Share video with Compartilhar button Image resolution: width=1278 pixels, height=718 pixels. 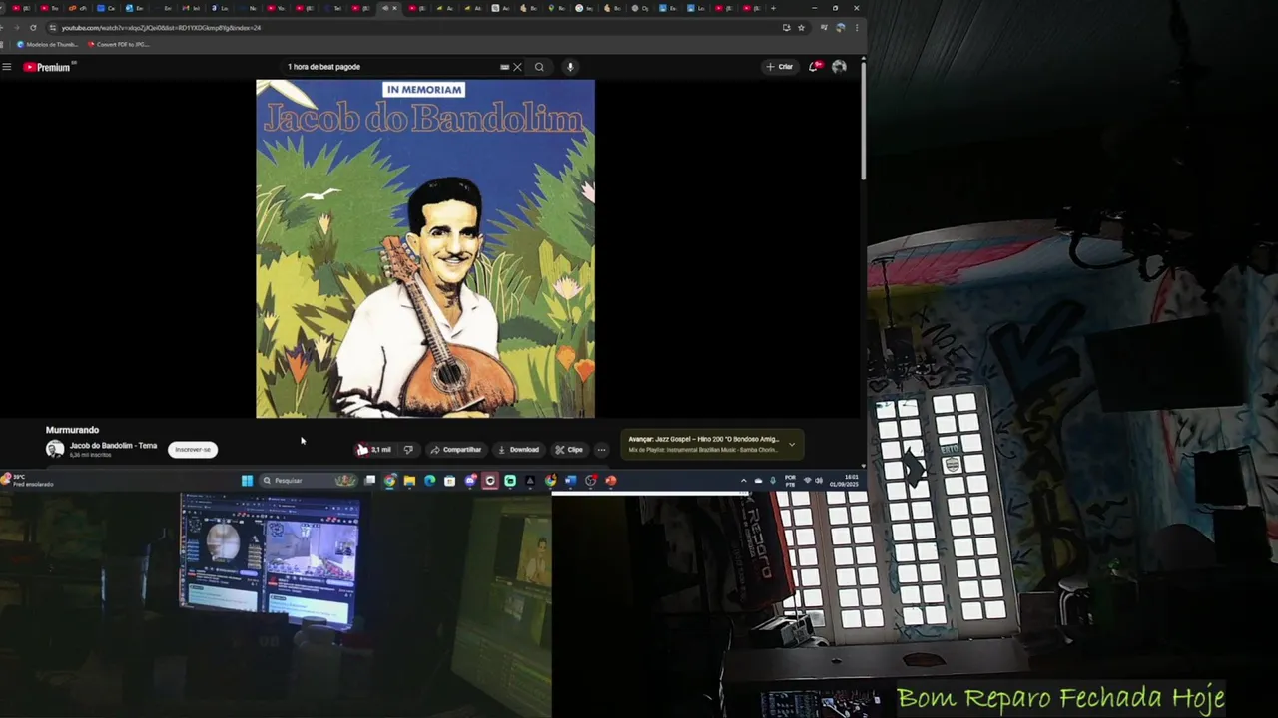(x=456, y=450)
